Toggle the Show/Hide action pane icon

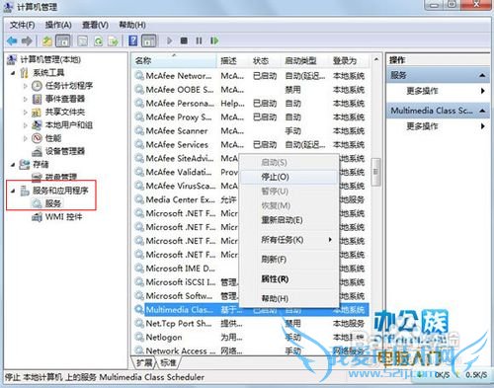[148, 41]
